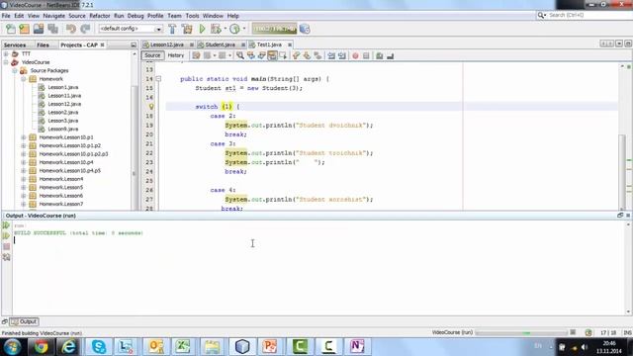Click the Profile Project toolbar icon

coord(234,29)
